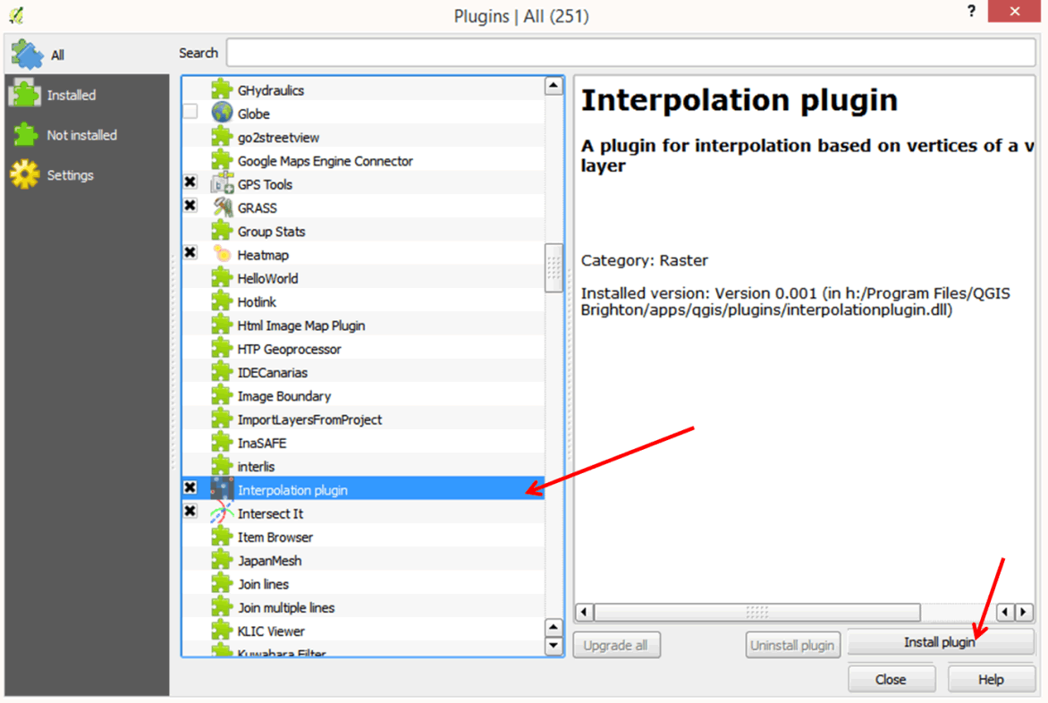Select the Group Stats list entry
1048x703 pixels.
[x=364, y=232]
